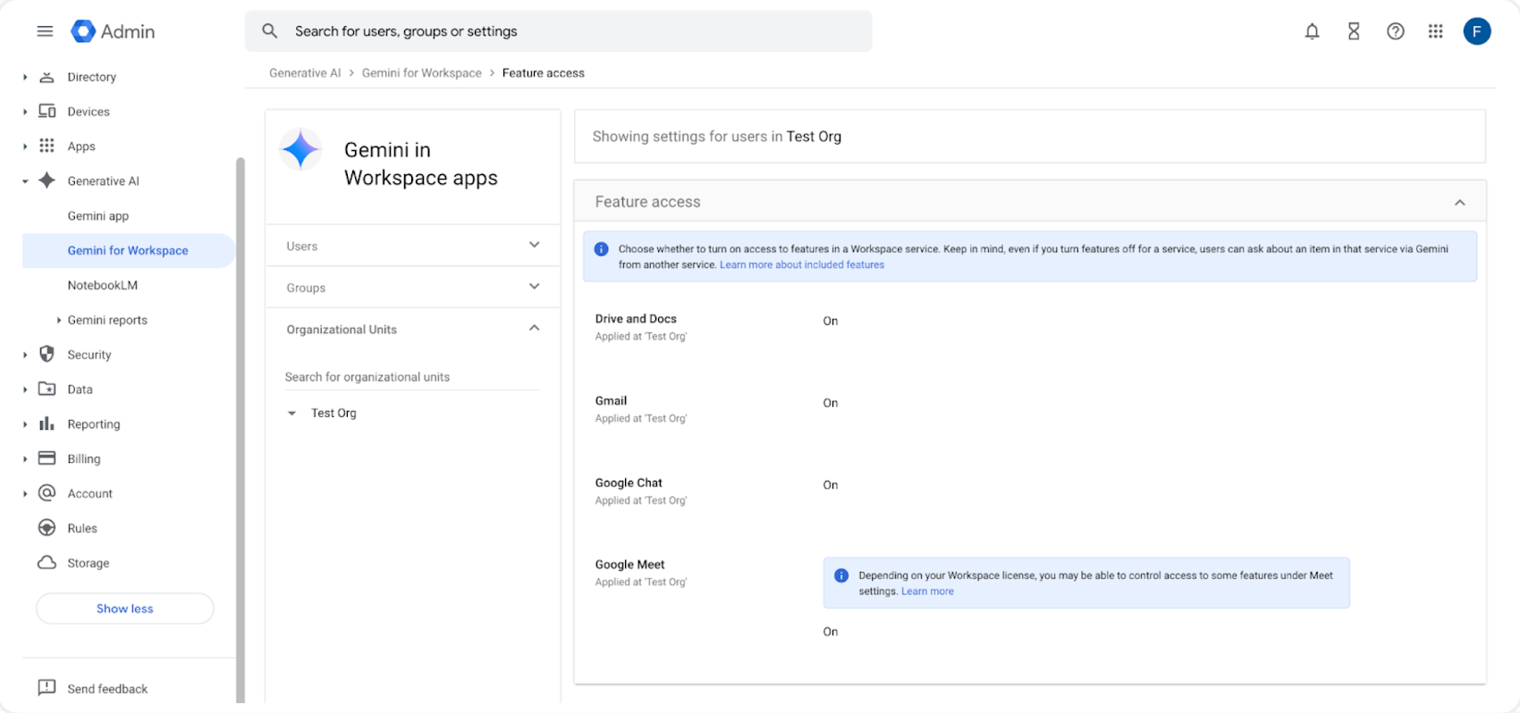The height and width of the screenshot is (713, 1520).
Task: Click the info icon in Feature access banner
Action: (x=602, y=249)
